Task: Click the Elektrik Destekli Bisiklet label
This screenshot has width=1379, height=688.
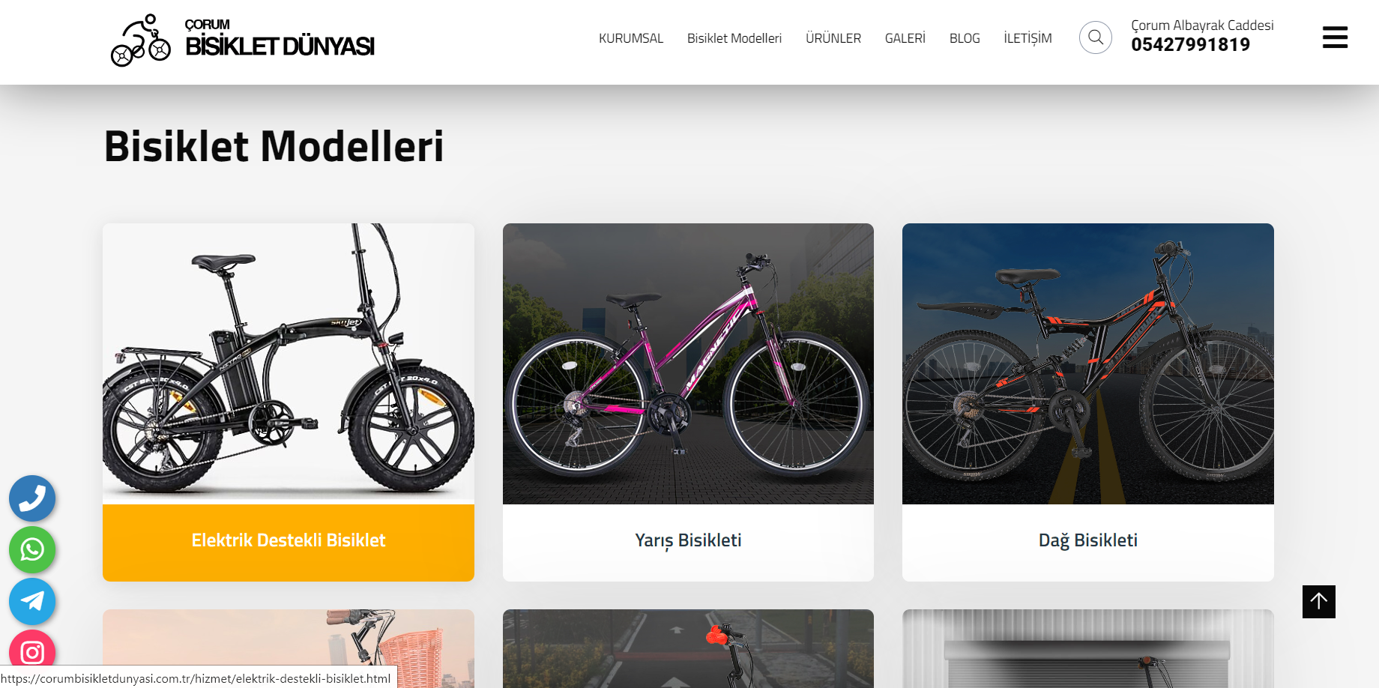Action: click(289, 540)
